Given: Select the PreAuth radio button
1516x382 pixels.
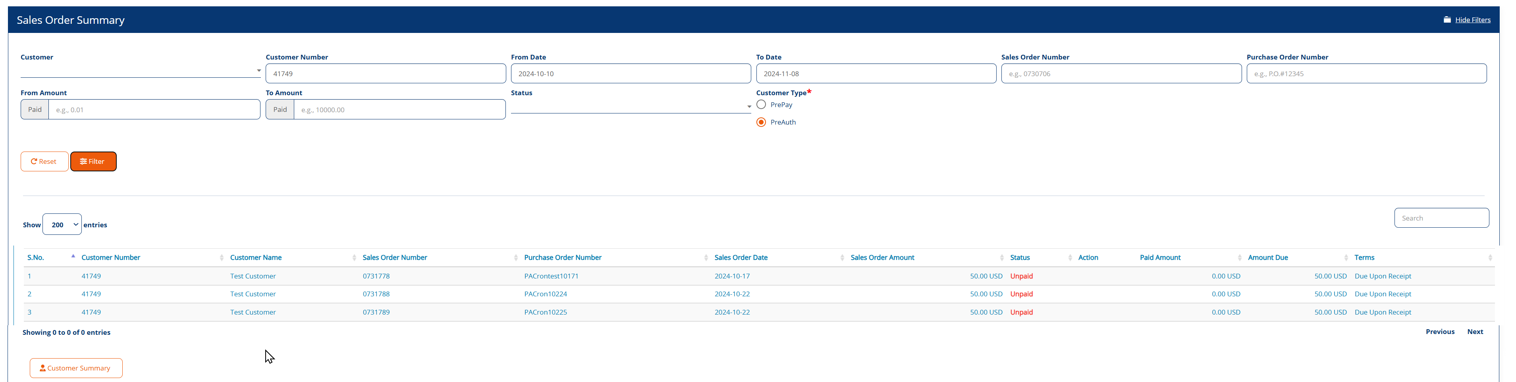Looking at the screenshot, I should click(x=761, y=122).
